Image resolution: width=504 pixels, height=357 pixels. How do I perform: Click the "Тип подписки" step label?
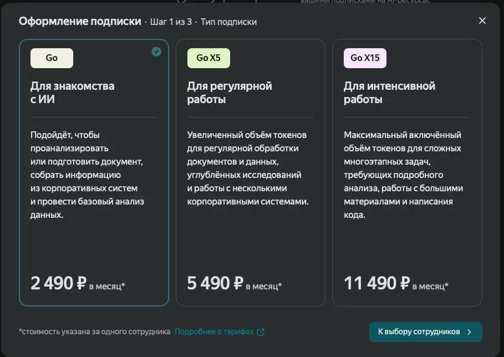228,22
